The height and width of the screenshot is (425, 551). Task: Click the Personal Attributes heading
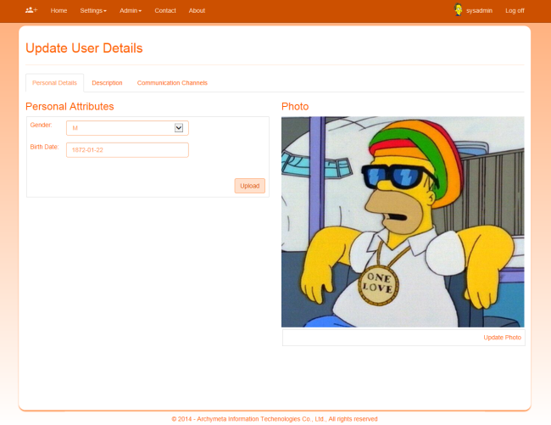(70, 107)
